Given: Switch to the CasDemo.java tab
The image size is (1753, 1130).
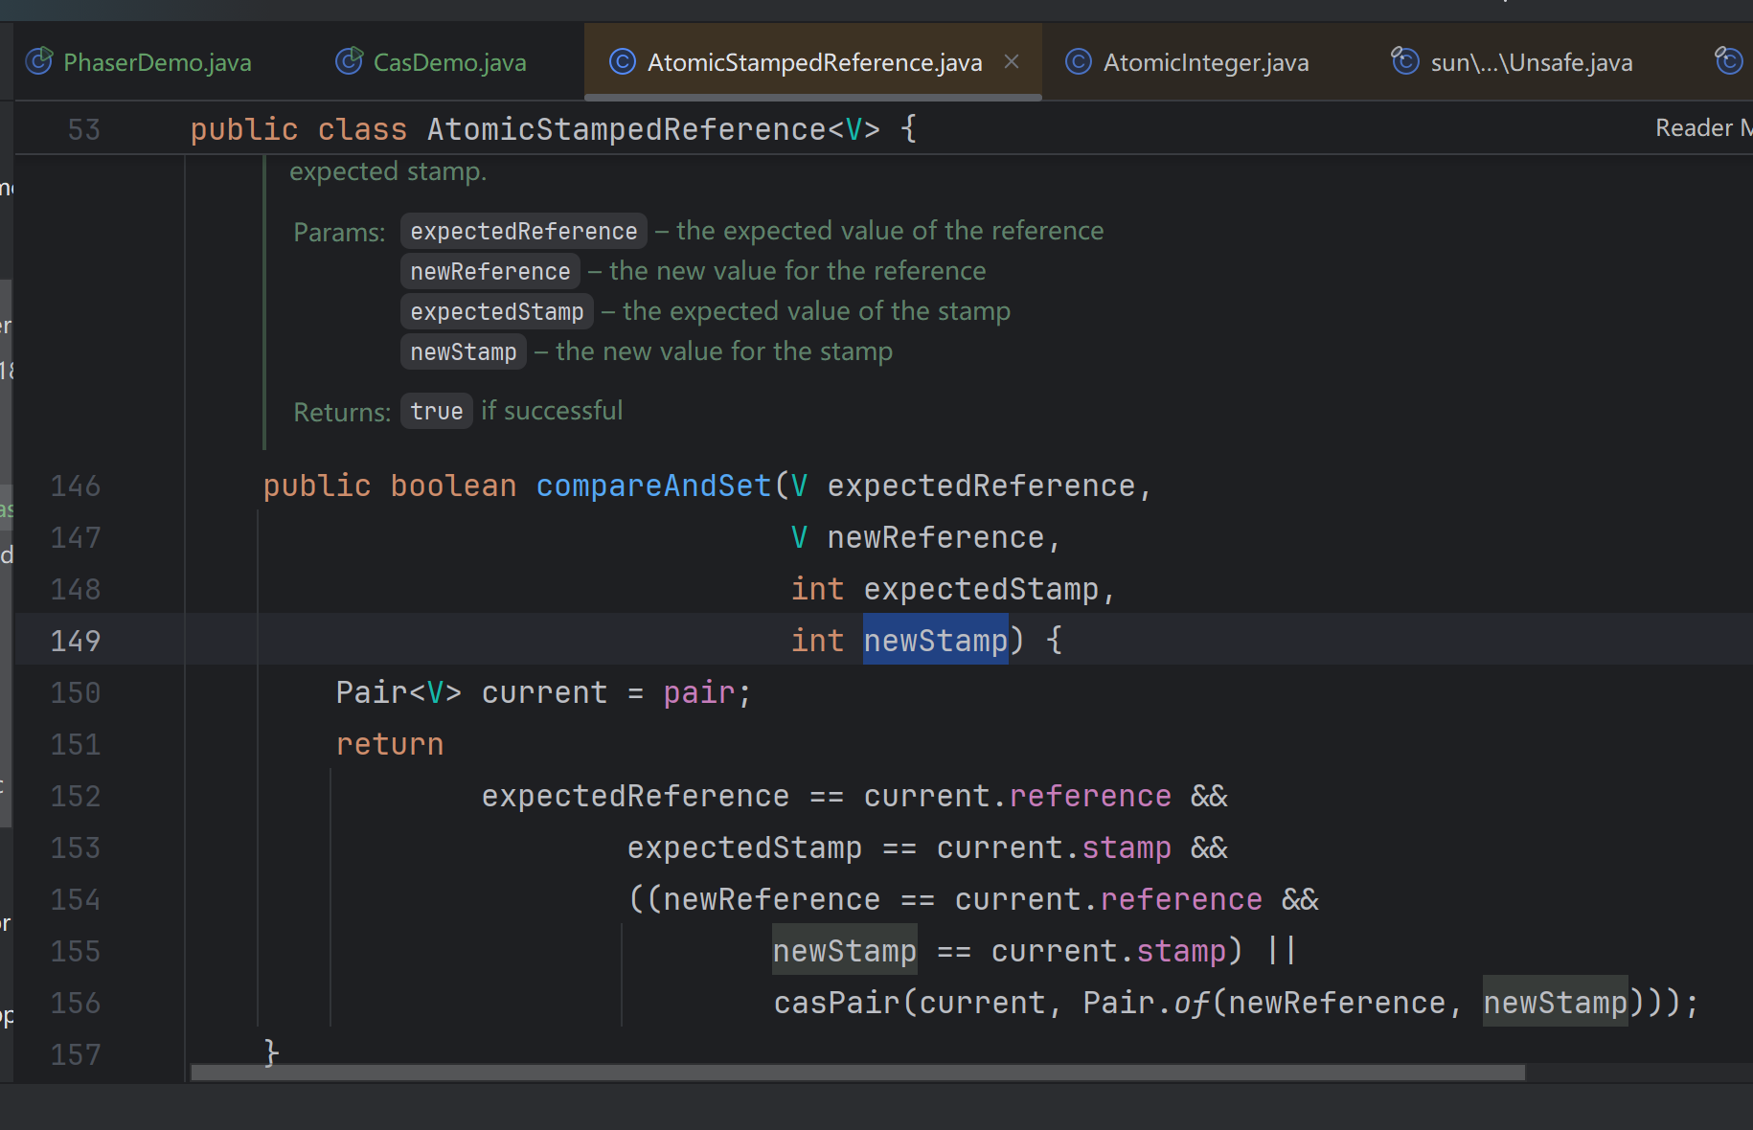Looking at the screenshot, I should 449,62.
